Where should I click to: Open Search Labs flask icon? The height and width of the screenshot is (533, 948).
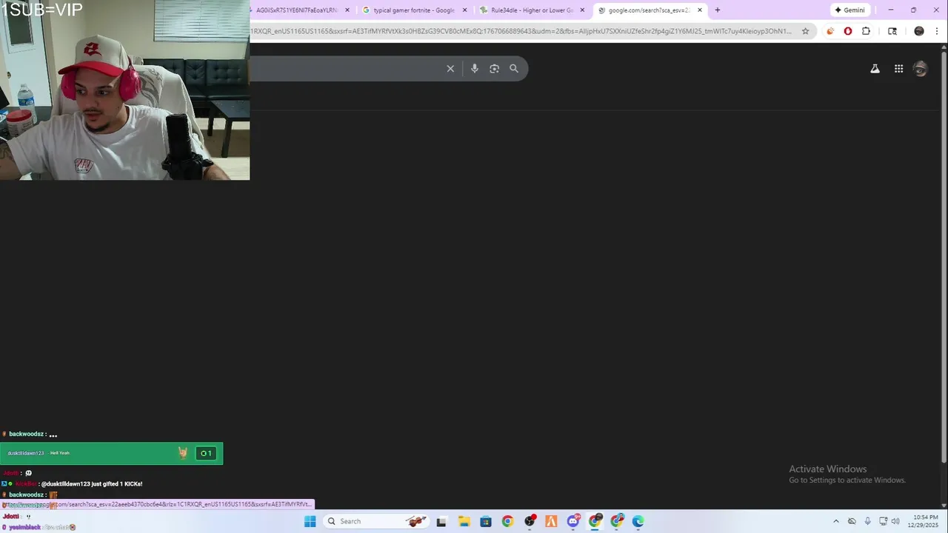point(875,69)
